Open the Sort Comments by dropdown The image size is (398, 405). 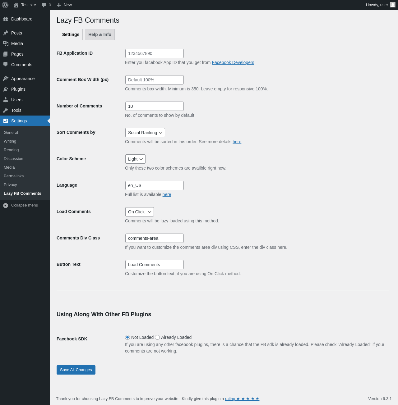145,133
